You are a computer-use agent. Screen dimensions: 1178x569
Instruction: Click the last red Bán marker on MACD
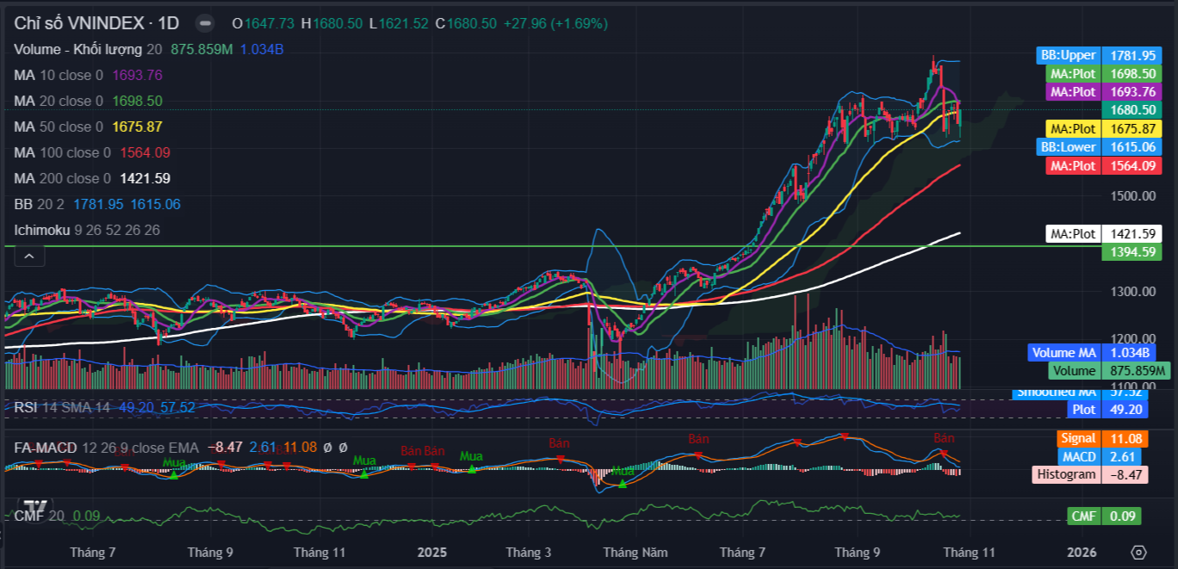point(944,452)
